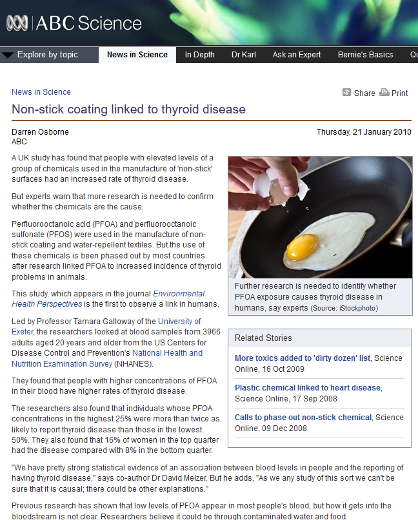Open More toxics added to 'dirty dozen' story

(x=303, y=358)
